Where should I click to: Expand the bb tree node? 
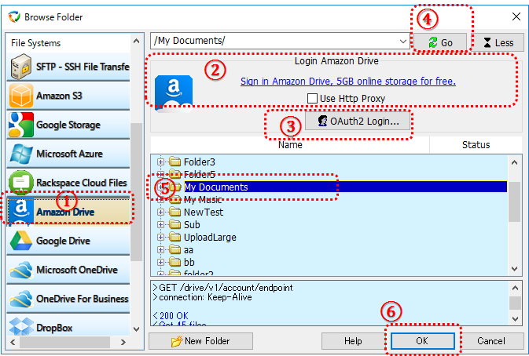(x=160, y=262)
